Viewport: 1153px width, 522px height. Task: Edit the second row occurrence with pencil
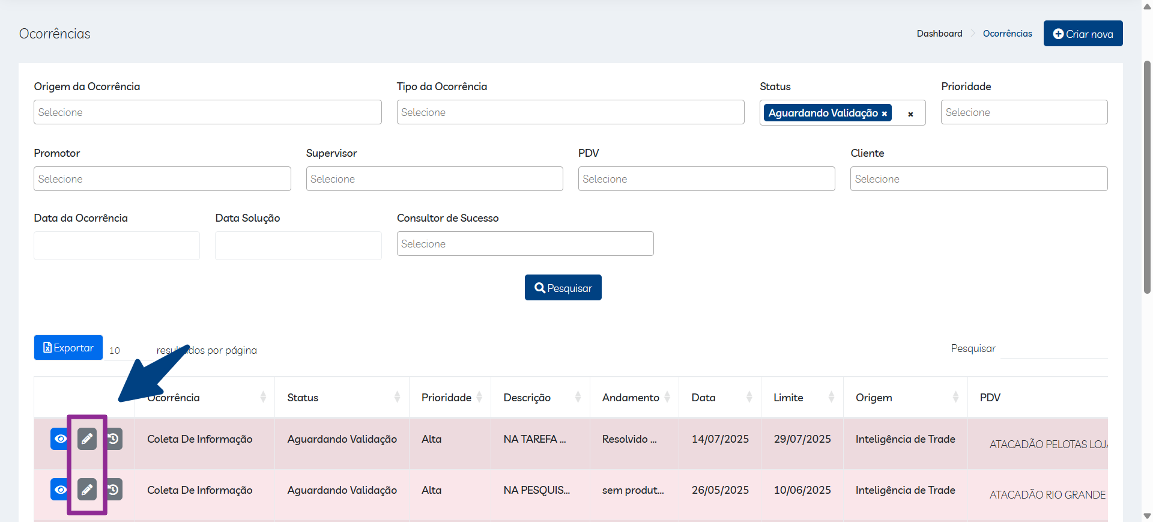pyautogui.click(x=87, y=490)
